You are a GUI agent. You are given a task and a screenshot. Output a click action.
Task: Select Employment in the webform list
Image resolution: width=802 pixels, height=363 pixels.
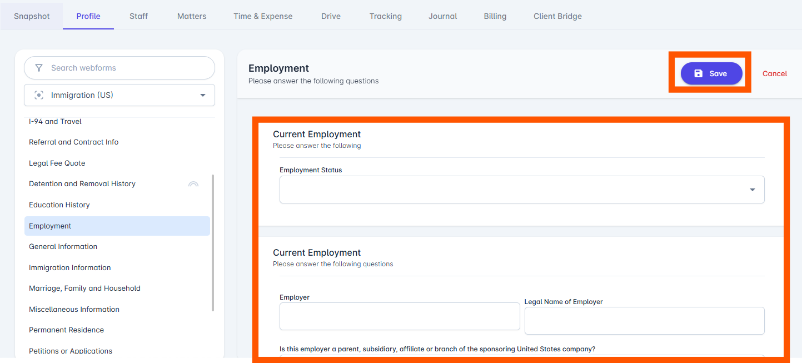coord(117,226)
